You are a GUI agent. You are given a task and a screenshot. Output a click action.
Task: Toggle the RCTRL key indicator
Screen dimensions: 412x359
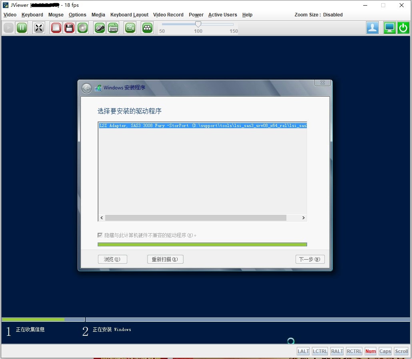pyautogui.click(x=354, y=351)
